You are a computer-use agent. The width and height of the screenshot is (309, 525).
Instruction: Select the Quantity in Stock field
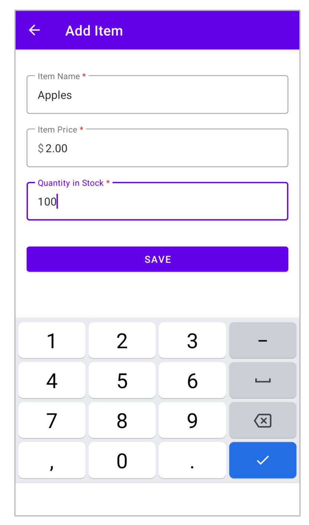click(x=157, y=201)
